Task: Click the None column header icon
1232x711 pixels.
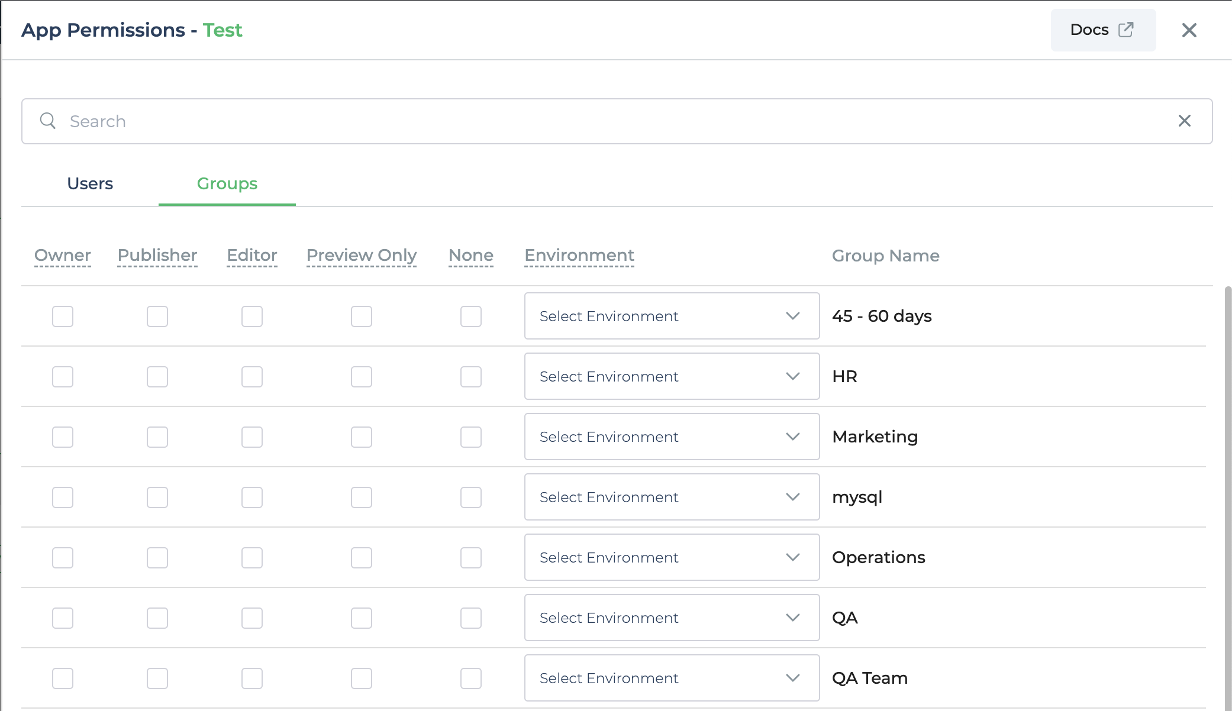Action: coord(471,255)
